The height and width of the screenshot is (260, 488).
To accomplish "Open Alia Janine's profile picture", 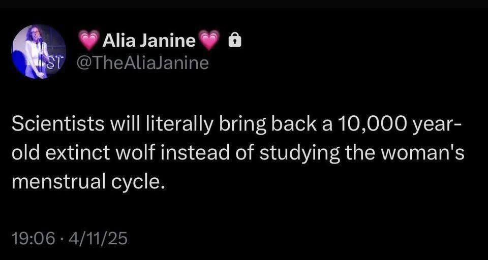I will point(39,51).
